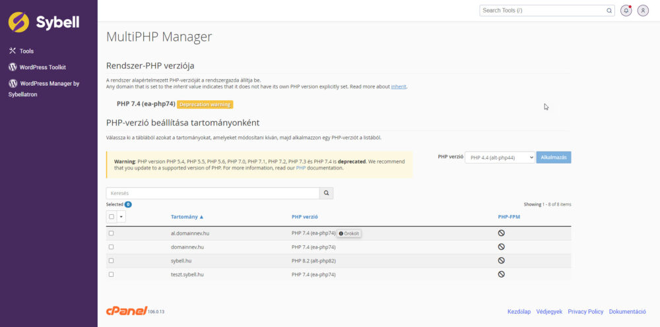The image size is (660, 327).
Task: Open Tools in the sidebar
Action: click(x=26, y=51)
